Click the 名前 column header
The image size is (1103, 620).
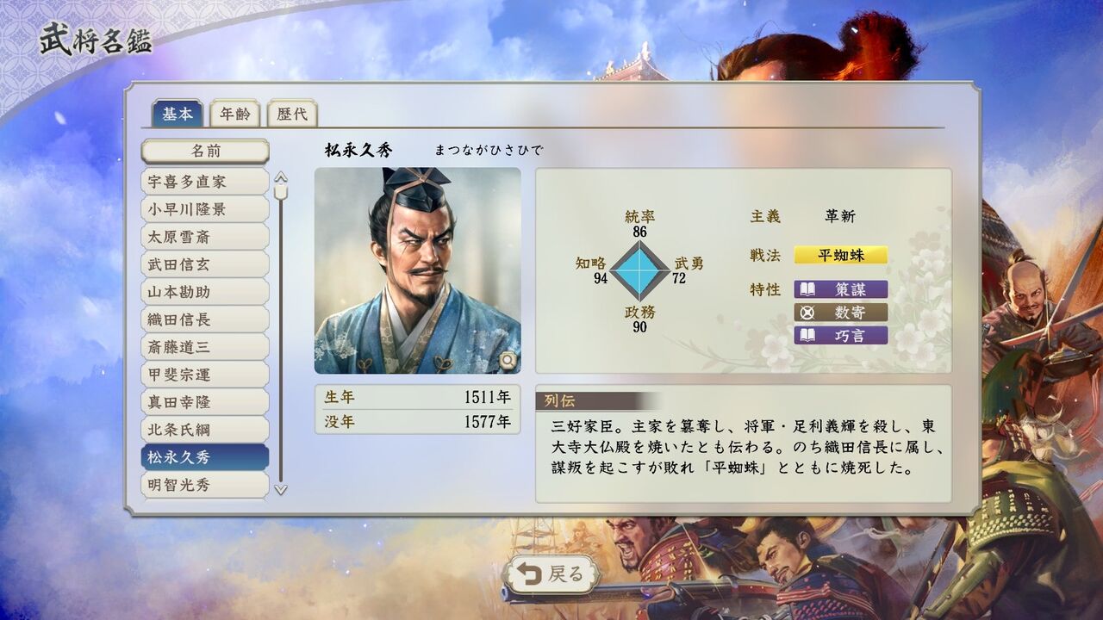205,152
